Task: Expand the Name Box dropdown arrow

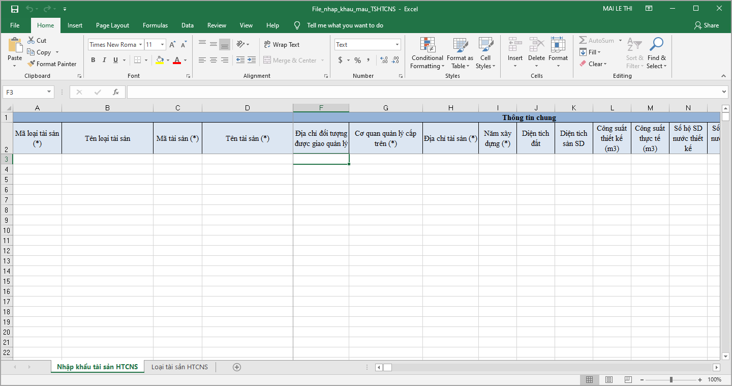Action: [49, 92]
